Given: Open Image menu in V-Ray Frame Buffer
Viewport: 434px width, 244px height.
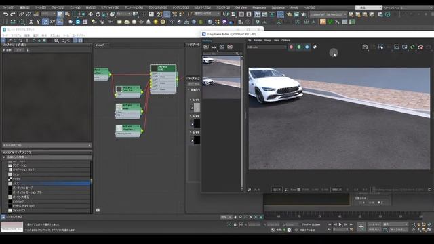Looking at the screenshot, I should coord(268,41).
